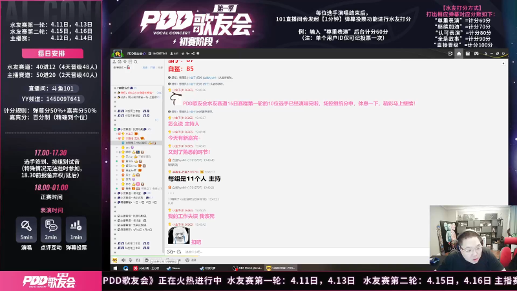Open the audio mixer icon in bottom bar
The image size is (517, 291).
click(x=138, y=260)
